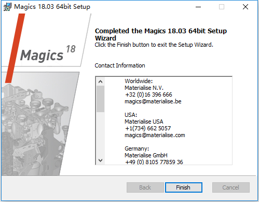Click the email magics@materialise.com

pos(155,135)
